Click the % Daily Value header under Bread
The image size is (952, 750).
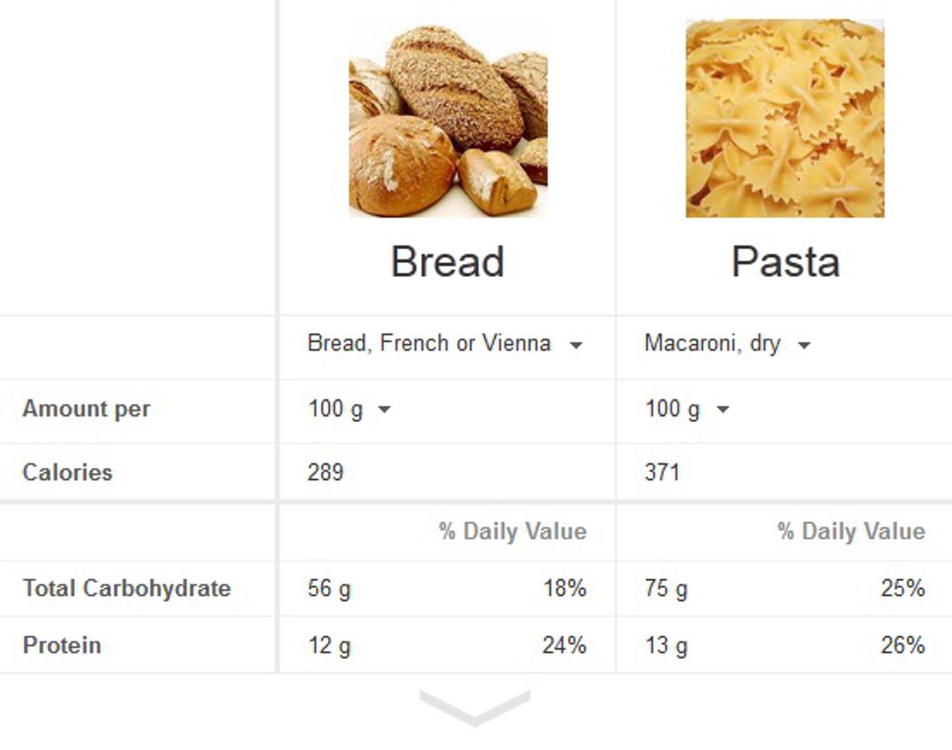pyautogui.click(x=512, y=531)
